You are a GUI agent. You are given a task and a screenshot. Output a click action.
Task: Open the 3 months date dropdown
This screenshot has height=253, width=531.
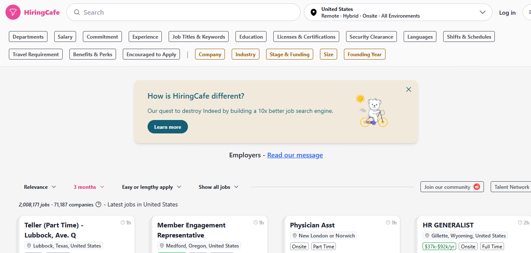pos(89,187)
